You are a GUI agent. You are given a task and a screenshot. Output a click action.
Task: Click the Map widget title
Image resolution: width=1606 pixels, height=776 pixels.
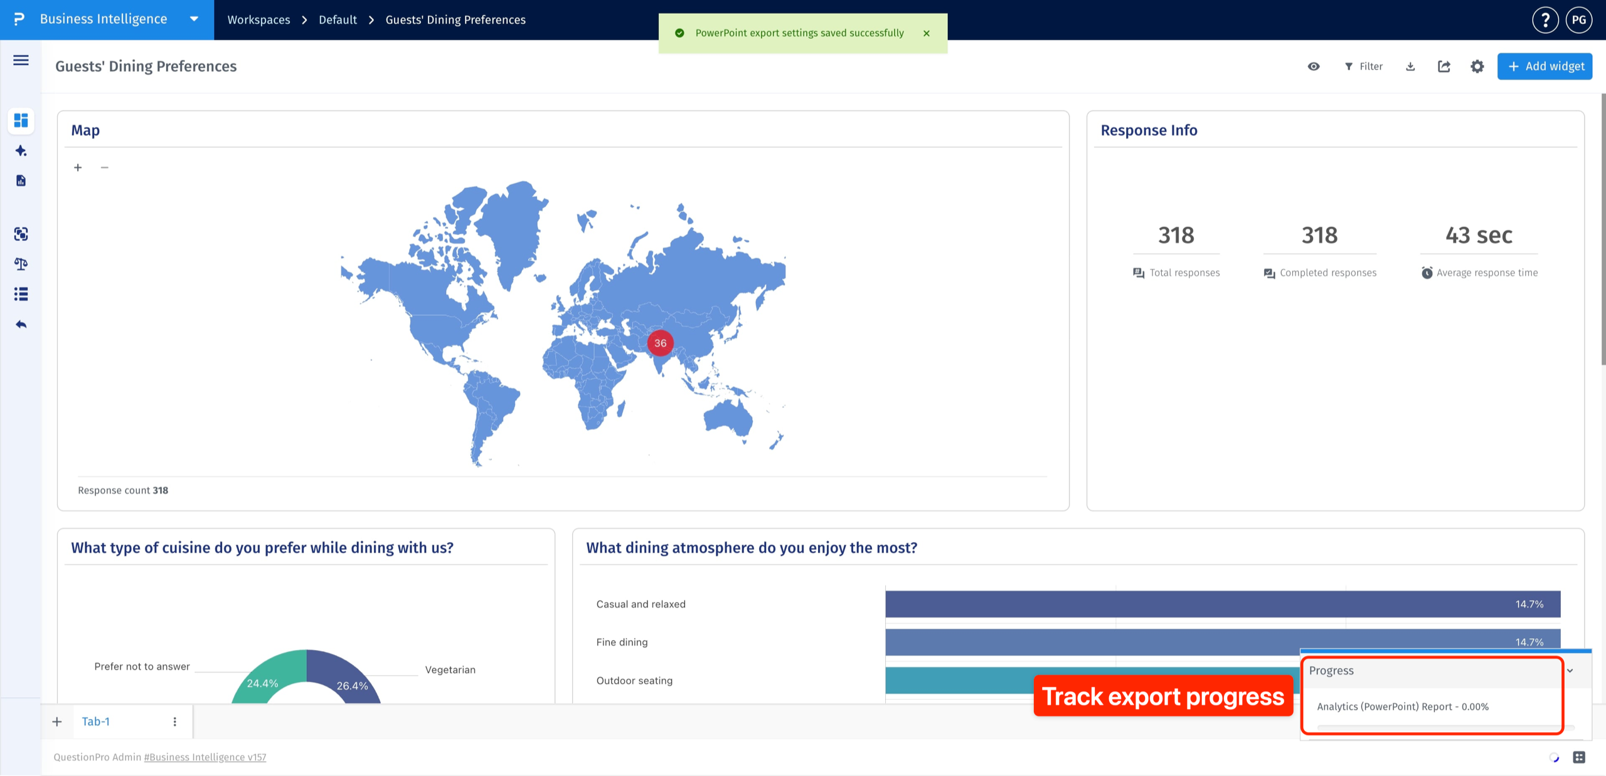pos(85,130)
